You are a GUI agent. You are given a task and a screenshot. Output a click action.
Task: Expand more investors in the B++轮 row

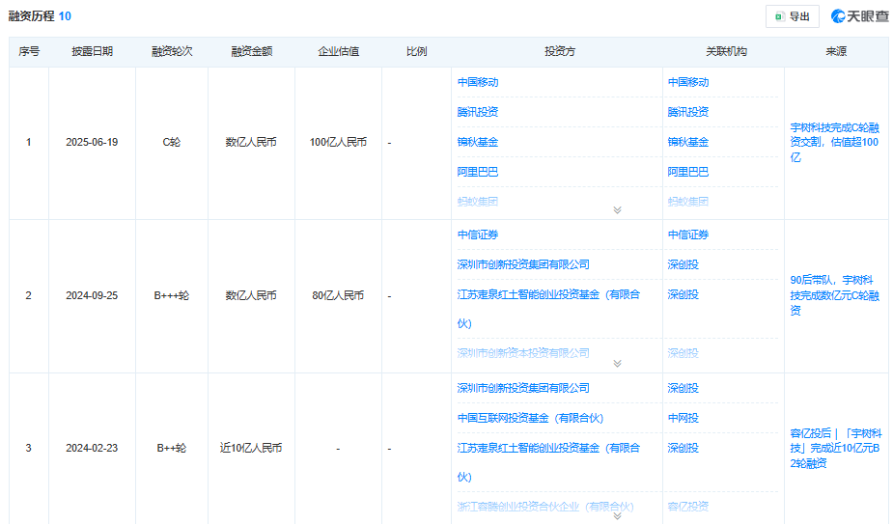tap(617, 516)
